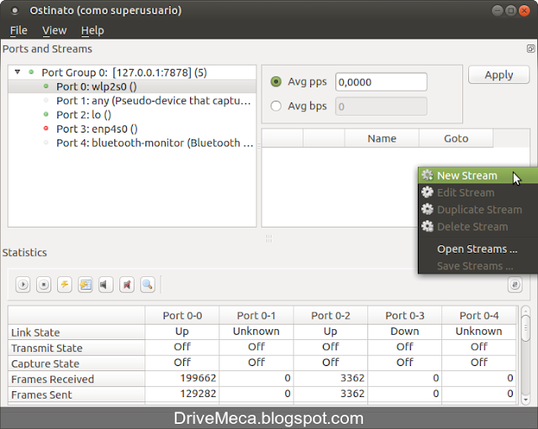Select the Avg pps radio button
The width and height of the screenshot is (538, 429).
tap(276, 81)
